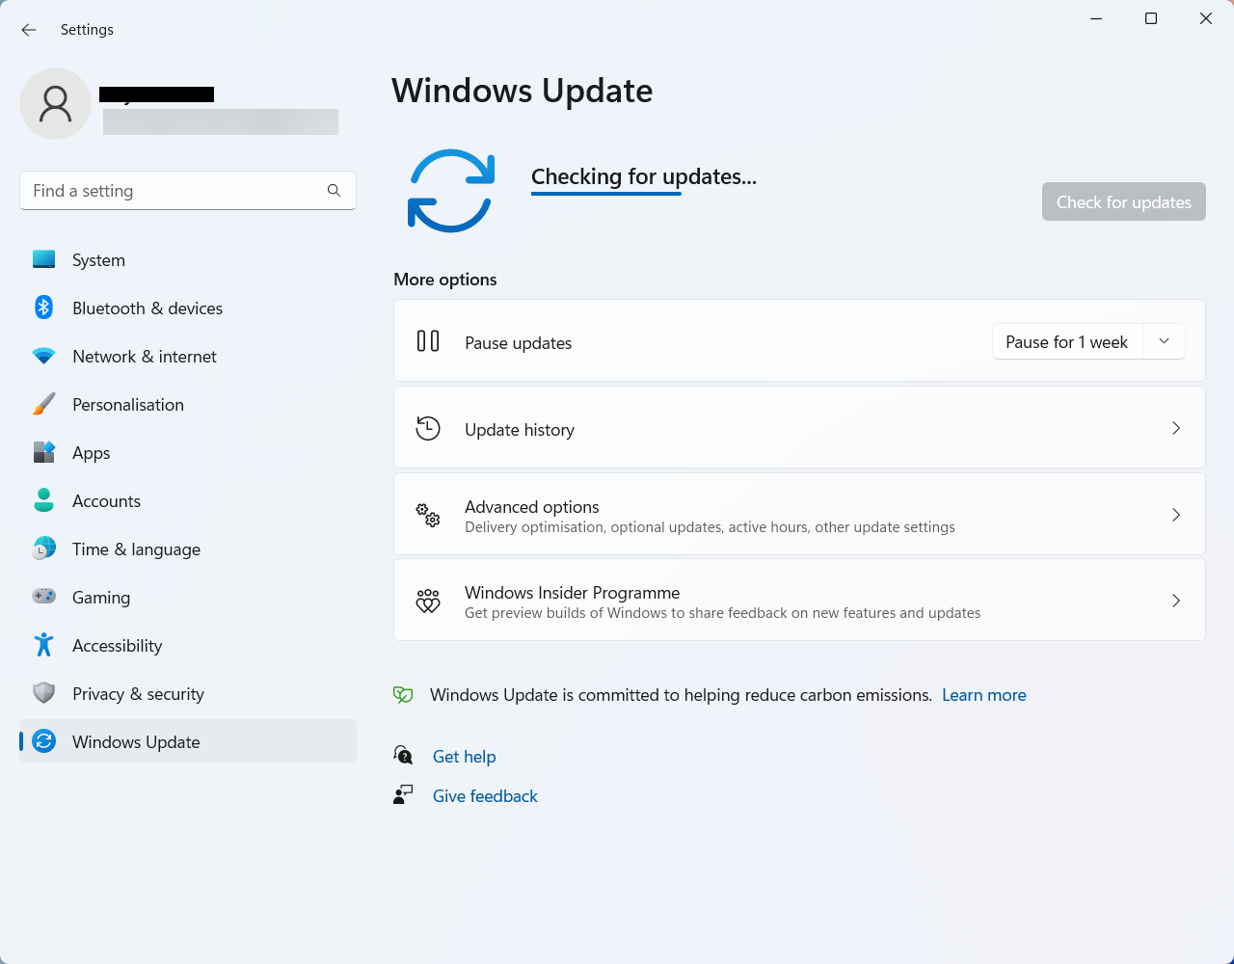
Task: Click the Bluetooth icon in sidebar
Action: (x=43, y=308)
